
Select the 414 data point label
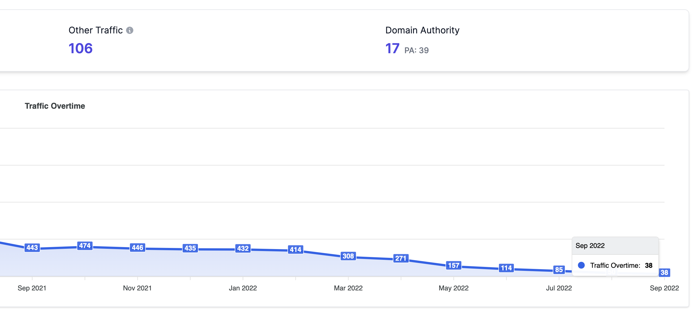296,250
